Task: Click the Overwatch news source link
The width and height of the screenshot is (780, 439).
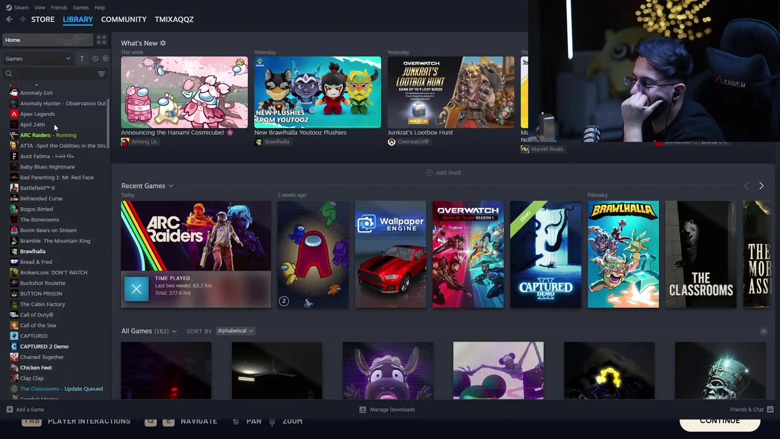Action: point(413,142)
